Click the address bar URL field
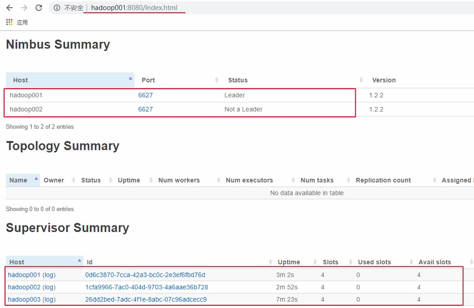Image resolution: width=474 pixels, height=308 pixels. coord(134,8)
